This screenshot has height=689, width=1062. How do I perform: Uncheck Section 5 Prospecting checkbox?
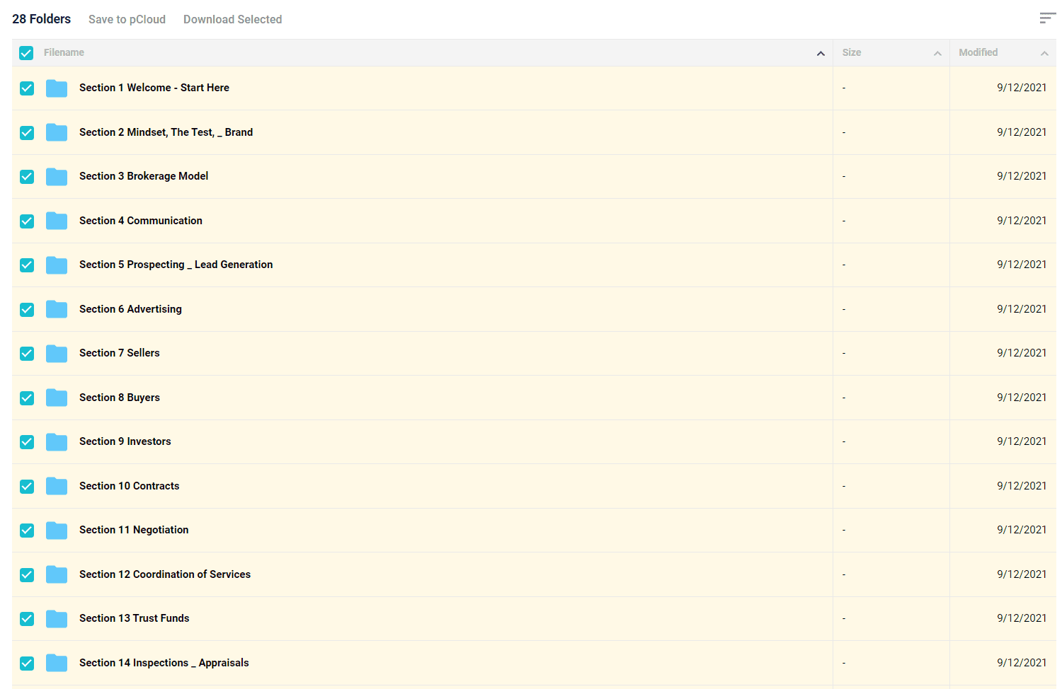click(27, 265)
